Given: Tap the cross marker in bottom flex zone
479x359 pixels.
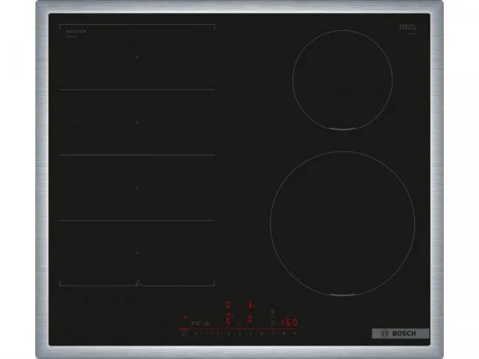Looking at the screenshot, I should point(137,253).
